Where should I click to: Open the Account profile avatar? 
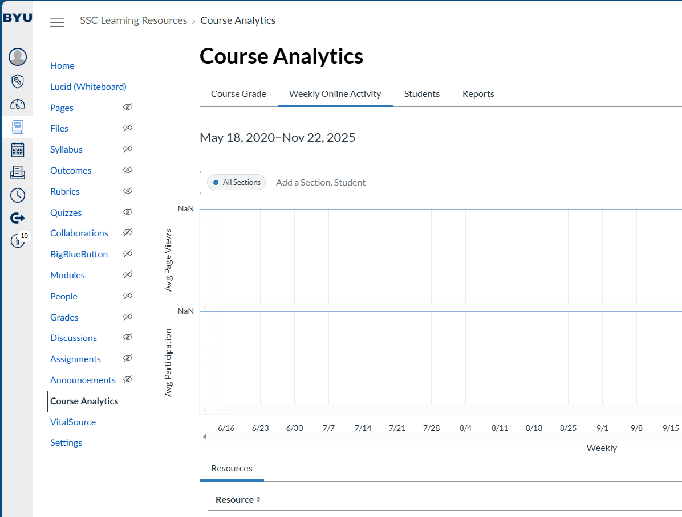[x=18, y=57]
